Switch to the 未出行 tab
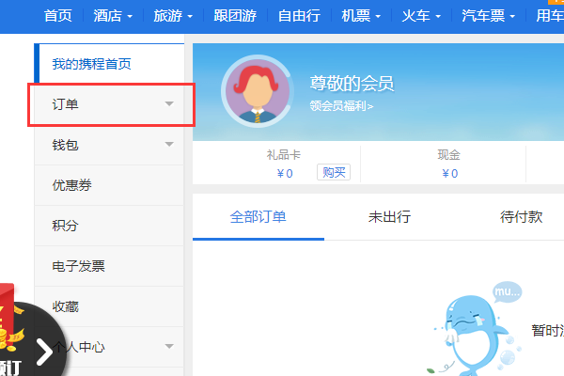The image size is (564, 376). click(389, 217)
